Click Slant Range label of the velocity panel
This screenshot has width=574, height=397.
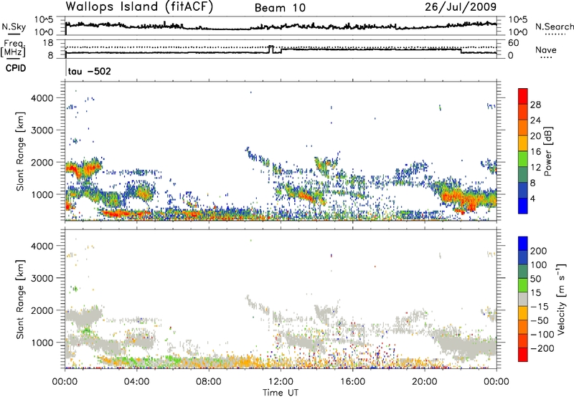pos(20,299)
